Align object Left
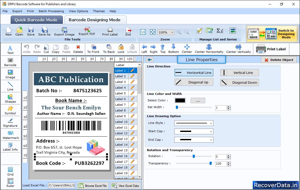The width and height of the screenshot is (300, 190). coord(144,49)
